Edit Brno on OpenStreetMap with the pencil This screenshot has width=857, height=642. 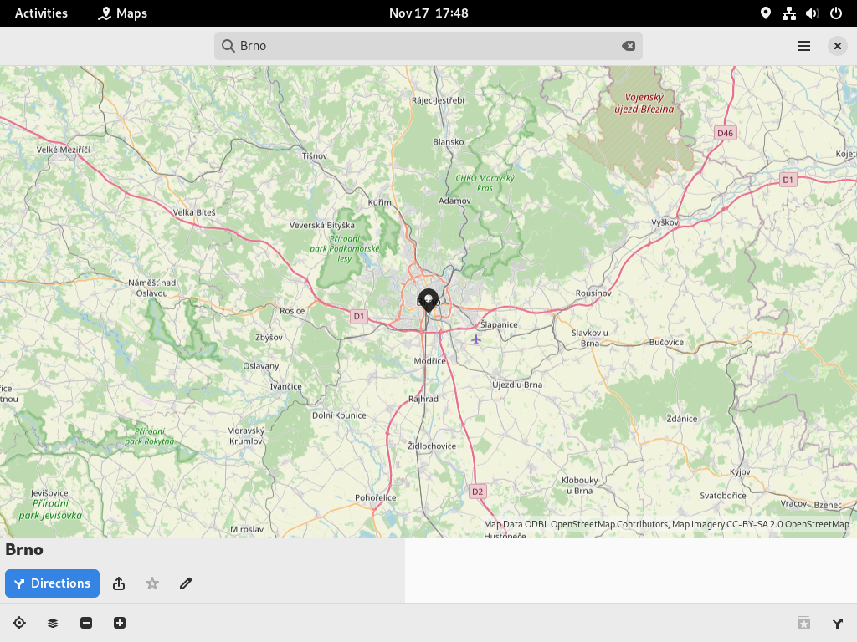(186, 583)
